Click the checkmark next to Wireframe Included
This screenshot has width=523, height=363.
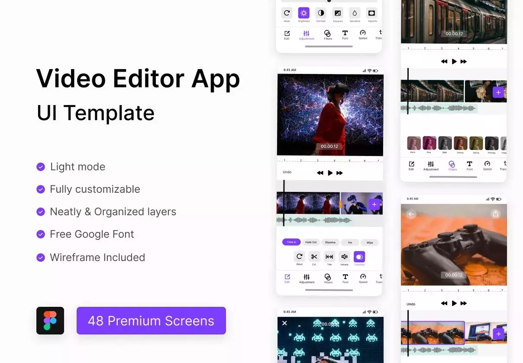[41, 258]
